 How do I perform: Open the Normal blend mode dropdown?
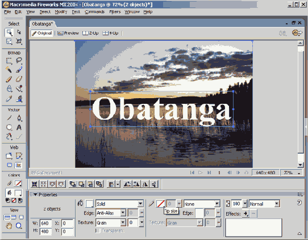point(264,204)
